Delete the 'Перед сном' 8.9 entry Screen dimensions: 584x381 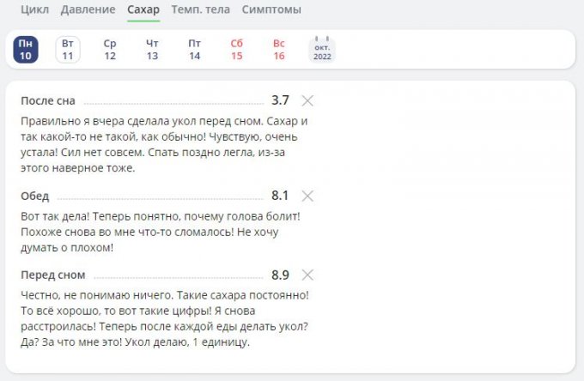click(x=308, y=275)
